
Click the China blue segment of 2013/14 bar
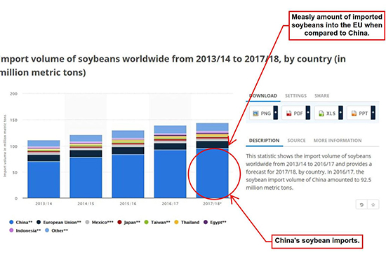44,179
